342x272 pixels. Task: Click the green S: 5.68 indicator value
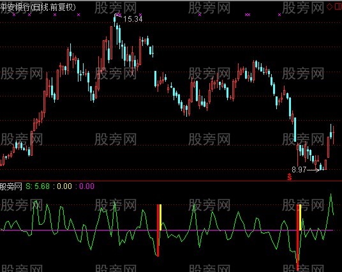point(38,186)
